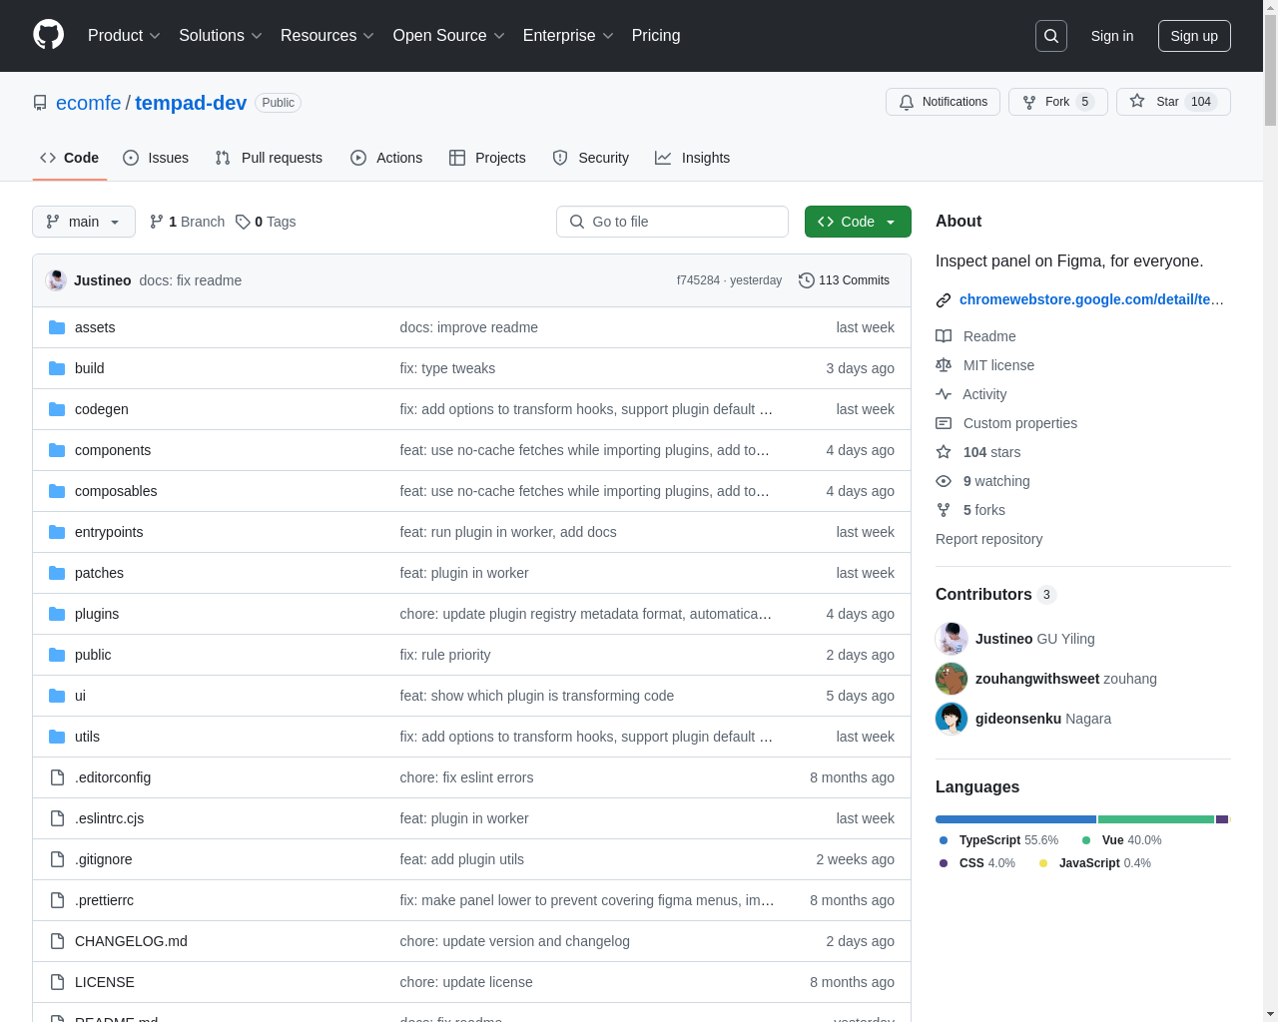
Task: Open commit message 'fix: rule priority'
Action: pos(445,655)
